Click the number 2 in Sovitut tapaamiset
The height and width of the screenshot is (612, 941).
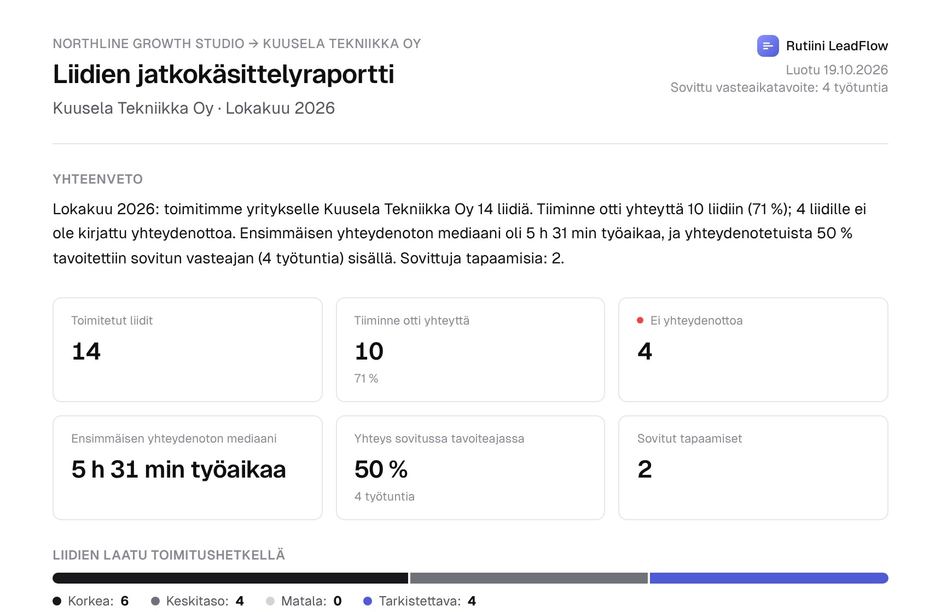pyautogui.click(x=644, y=469)
